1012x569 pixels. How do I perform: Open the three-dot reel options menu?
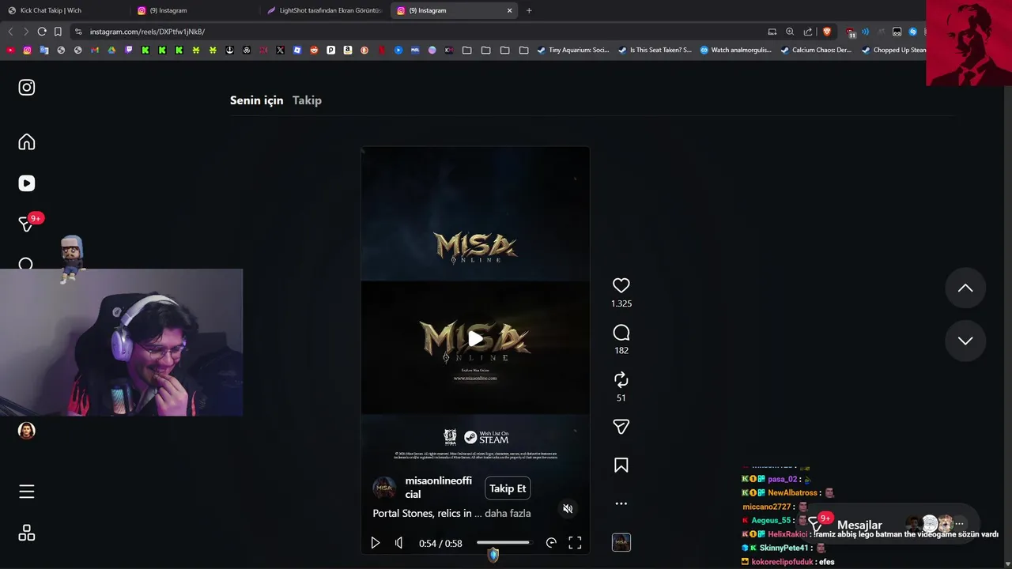[621, 503]
